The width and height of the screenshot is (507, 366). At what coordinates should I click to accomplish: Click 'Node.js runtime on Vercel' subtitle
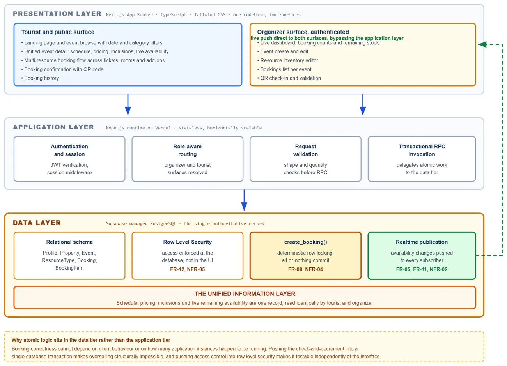coord(184,128)
